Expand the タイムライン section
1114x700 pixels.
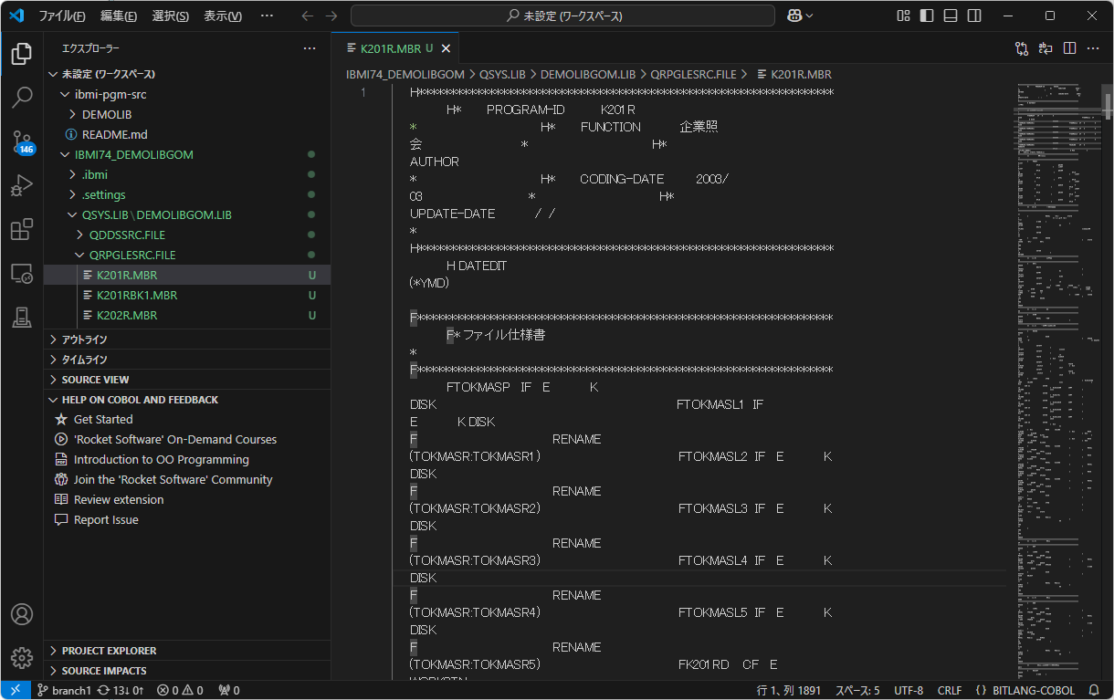pyautogui.click(x=187, y=360)
